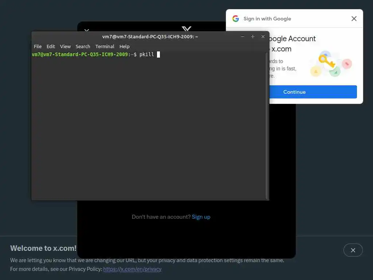373x280 pixels.
Task: Click the terminal command line after pkill
Action: coord(158,55)
